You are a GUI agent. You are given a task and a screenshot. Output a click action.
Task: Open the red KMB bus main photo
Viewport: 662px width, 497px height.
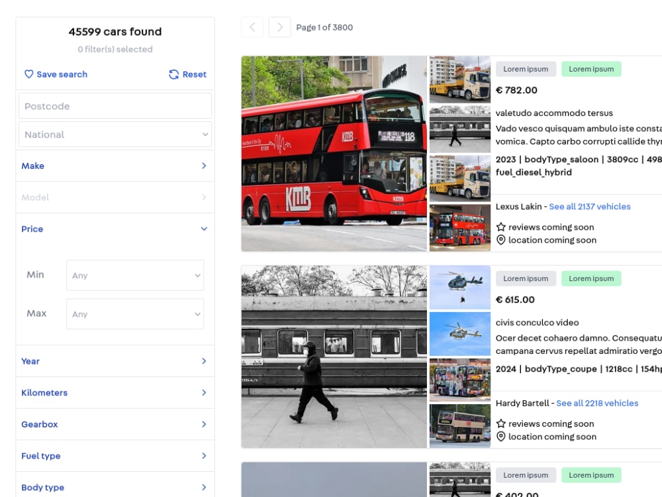click(334, 154)
